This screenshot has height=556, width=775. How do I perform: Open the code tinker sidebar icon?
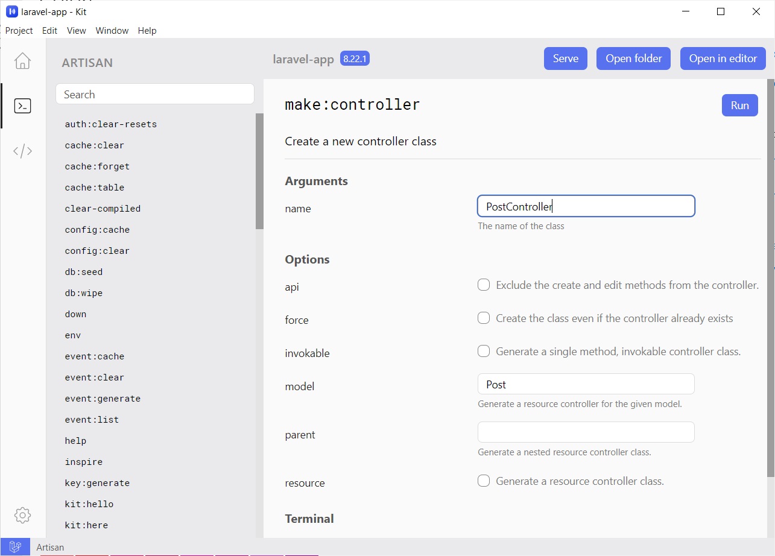pyautogui.click(x=22, y=151)
